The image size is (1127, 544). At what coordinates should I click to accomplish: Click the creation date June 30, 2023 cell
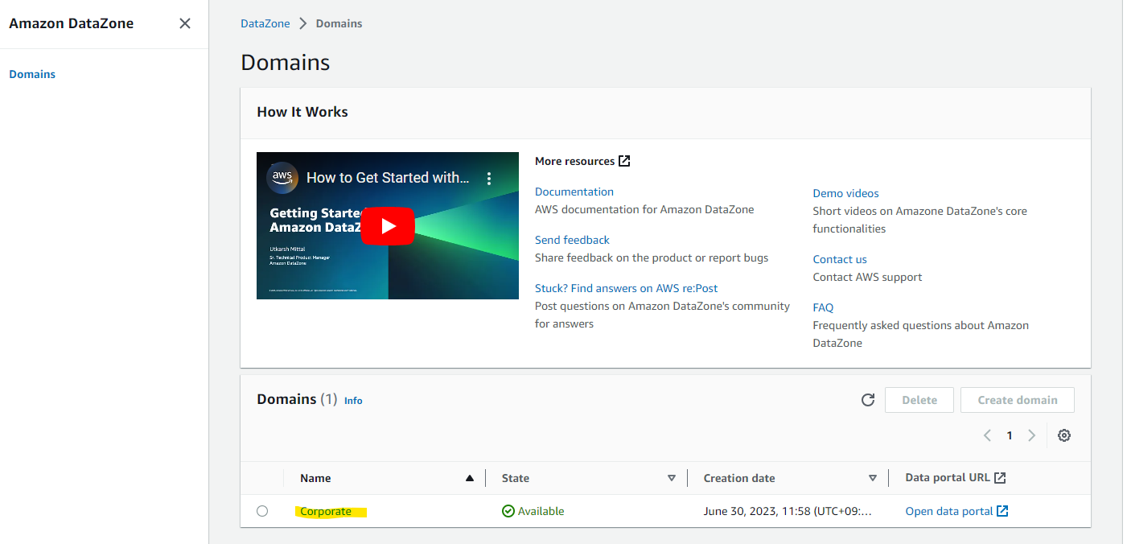788,511
